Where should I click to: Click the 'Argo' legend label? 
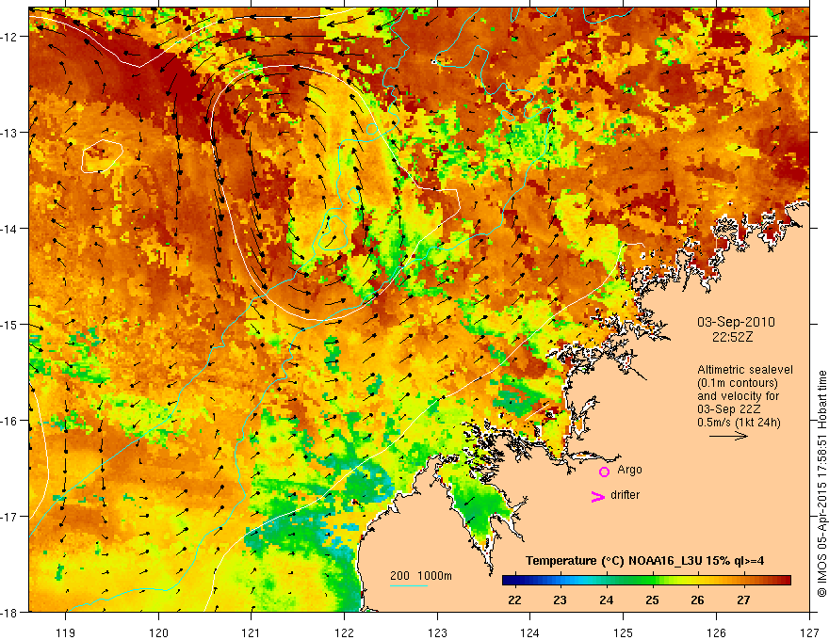pos(629,470)
